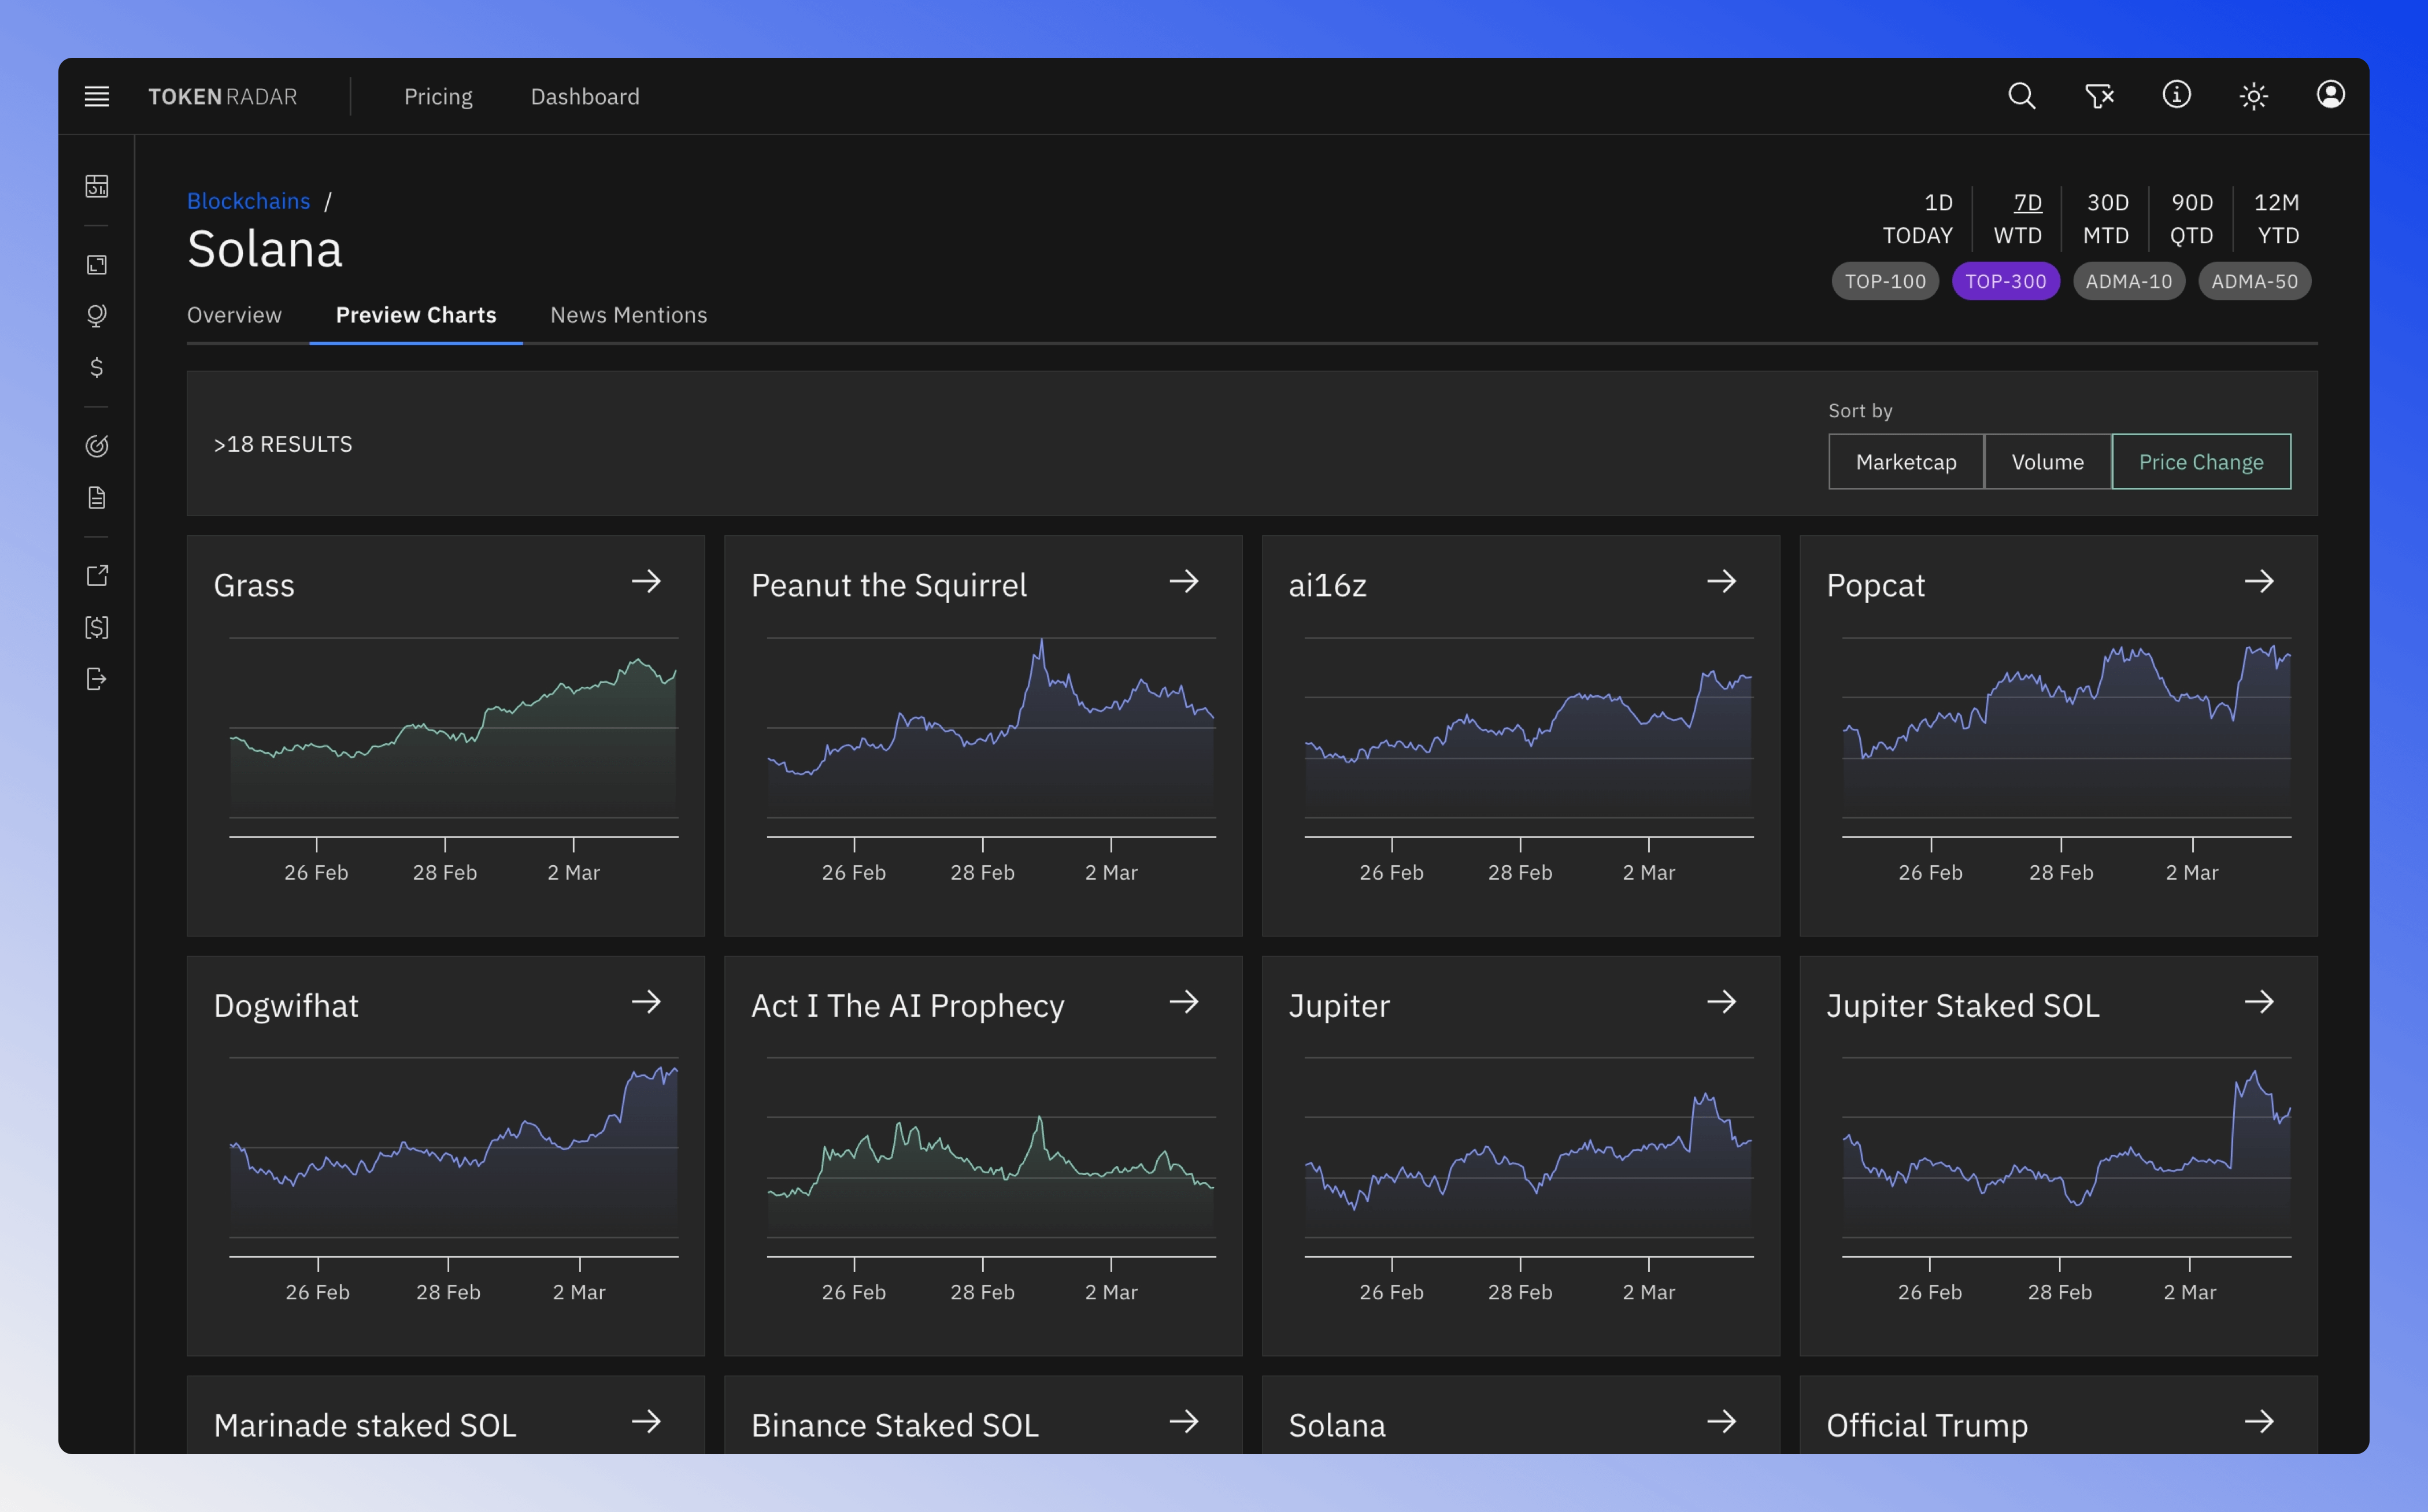Open the bracketed dollar sidebar icon

point(97,628)
